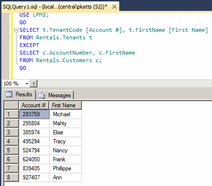Select cell 495294
Image resolution: width=212 pixels, height=186 pixels.
click(x=34, y=141)
